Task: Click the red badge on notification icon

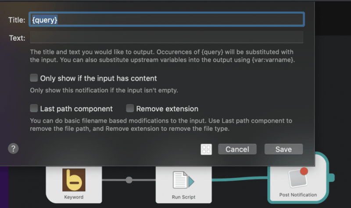Action: pyautogui.click(x=304, y=171)
